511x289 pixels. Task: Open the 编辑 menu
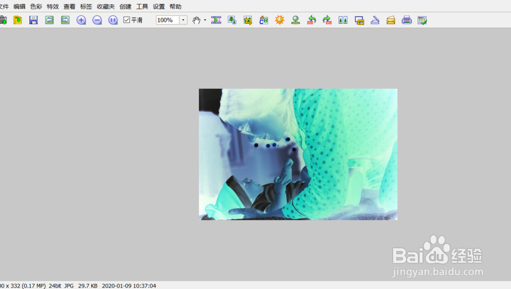click(x=19, y=7)
